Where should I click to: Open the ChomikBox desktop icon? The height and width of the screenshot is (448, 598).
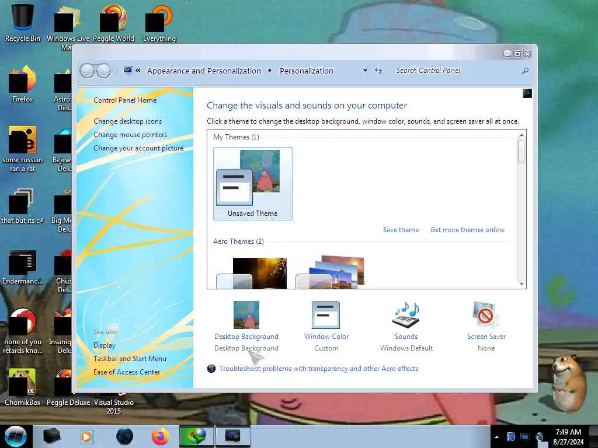coord(23,387)
